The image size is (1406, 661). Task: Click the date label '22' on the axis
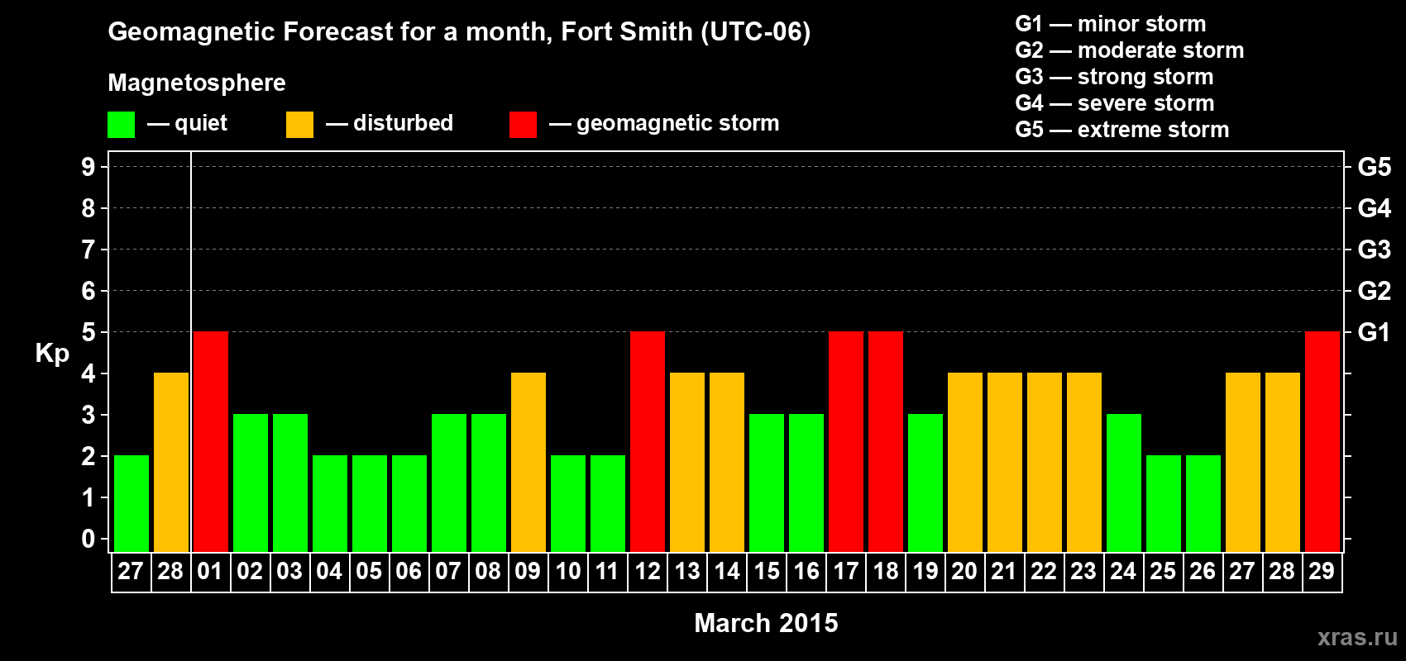[x=1044, y=572]
